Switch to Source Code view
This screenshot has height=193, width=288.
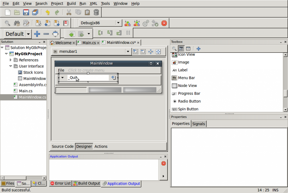pos(63,146)
